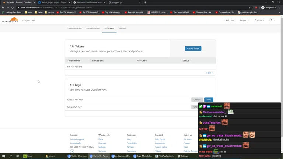This screenshot has width=283, height=159.
Task: Open the System status footer link
Action: [161, 147]
